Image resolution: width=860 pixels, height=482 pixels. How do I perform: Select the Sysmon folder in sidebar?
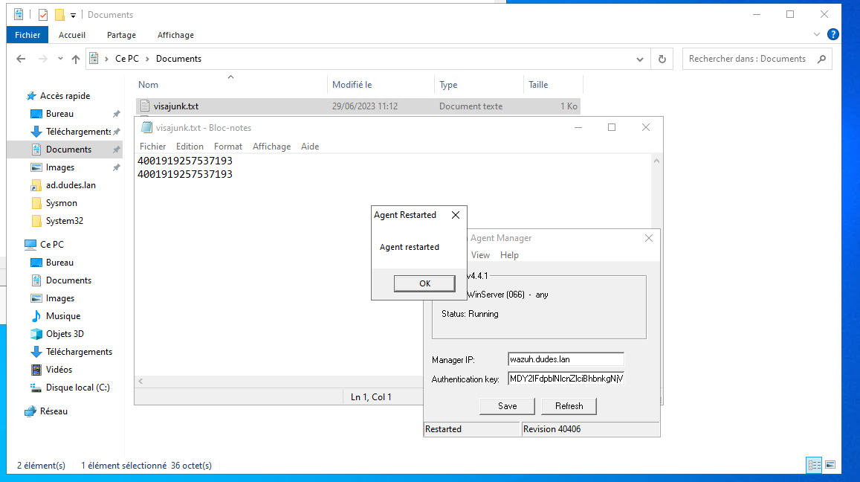(x=62, y=203)
